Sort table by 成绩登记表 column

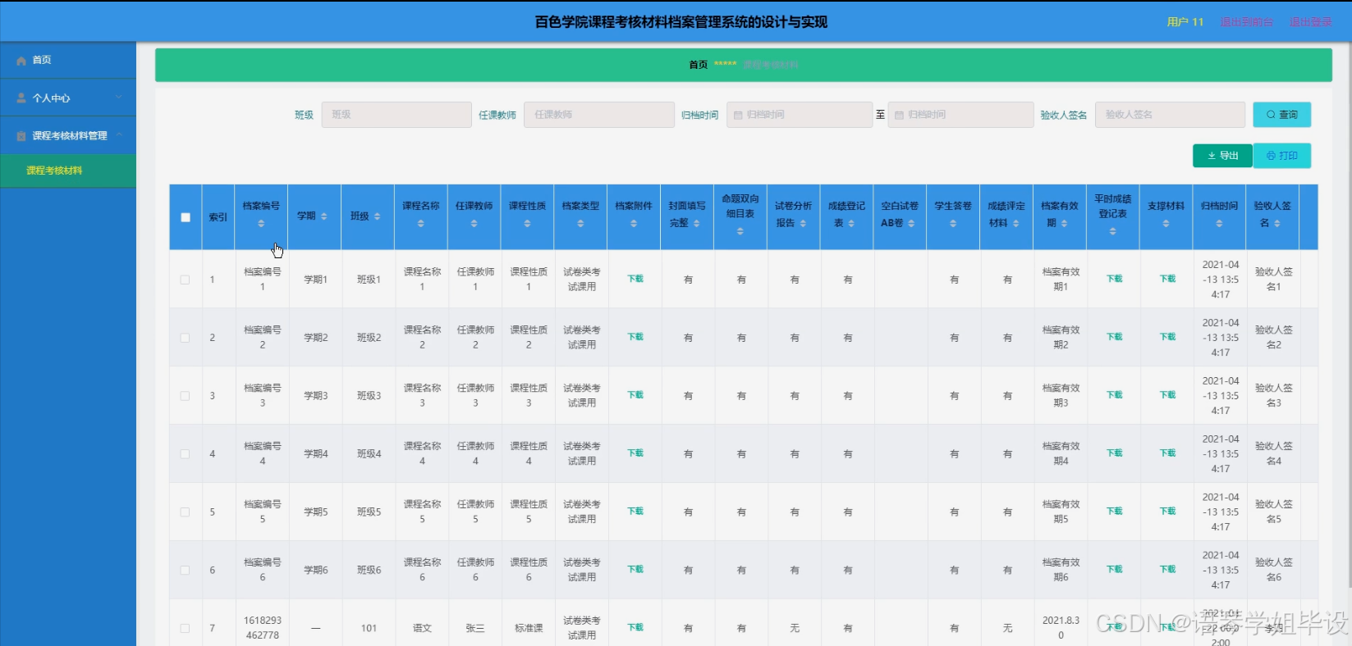pyautogui.click(x=851, y=224)
